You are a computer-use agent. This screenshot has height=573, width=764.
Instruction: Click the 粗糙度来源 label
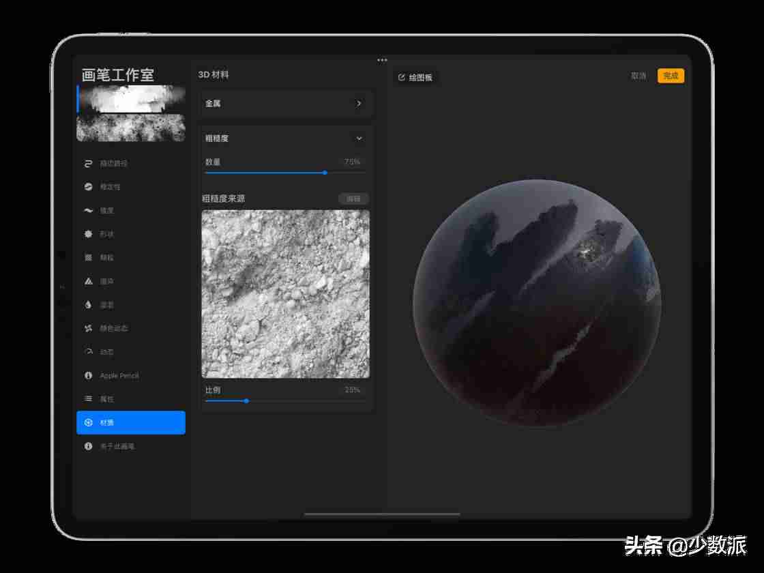tap(224, 199)
